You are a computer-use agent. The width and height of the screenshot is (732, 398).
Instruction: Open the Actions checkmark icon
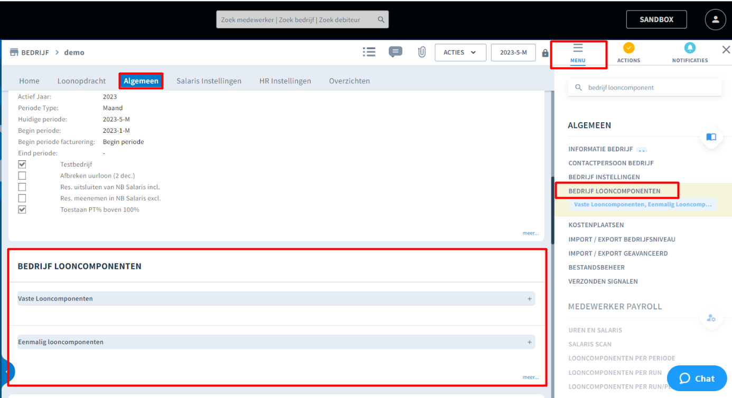pyautogui.click(x=628, y=48)
